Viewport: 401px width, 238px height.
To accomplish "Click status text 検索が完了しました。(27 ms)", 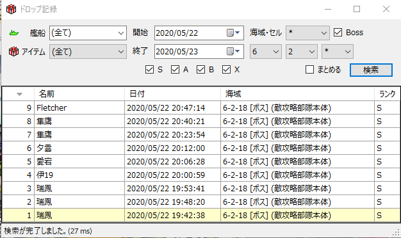I will [48, 231].
